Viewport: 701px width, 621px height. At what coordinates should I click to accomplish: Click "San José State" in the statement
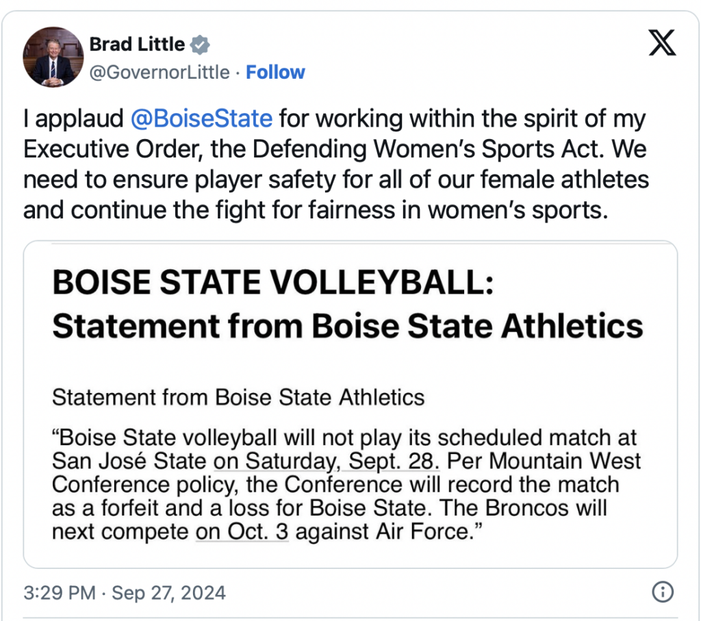129,461
